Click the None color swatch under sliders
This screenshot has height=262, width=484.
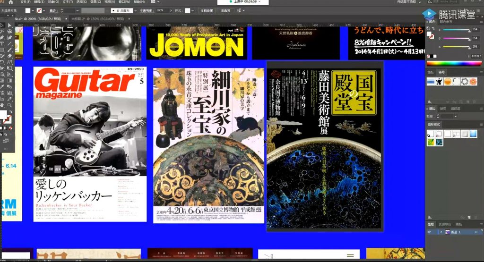pyautogui.click(x=428, y=56)
